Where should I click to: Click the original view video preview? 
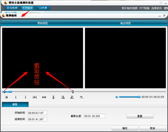coord(43,58)
